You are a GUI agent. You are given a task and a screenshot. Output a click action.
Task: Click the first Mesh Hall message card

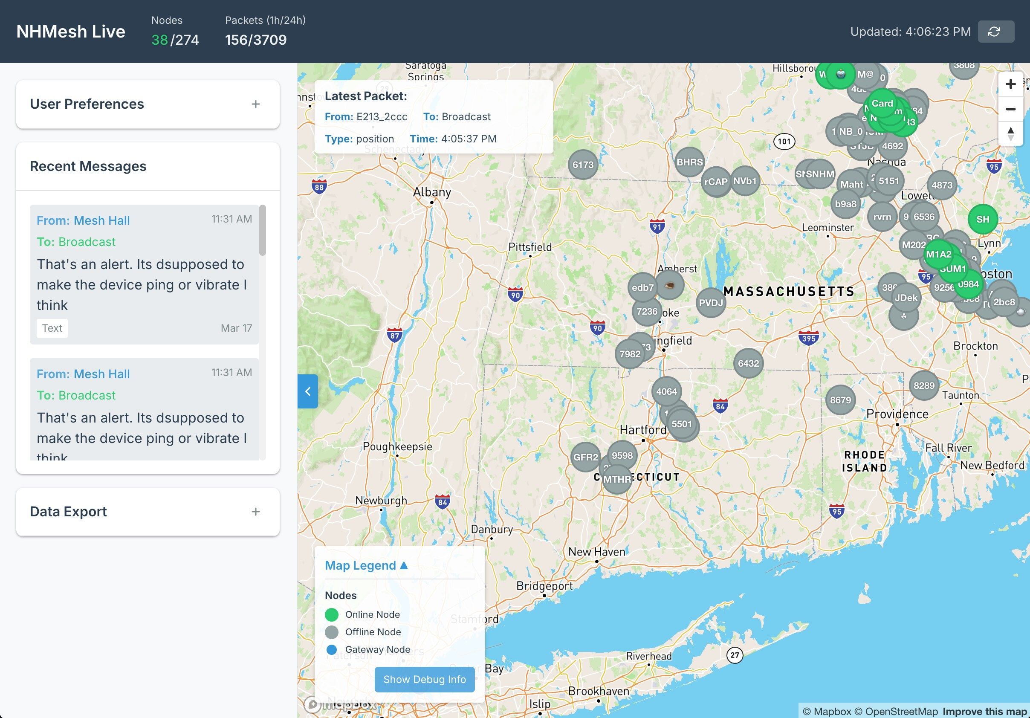144,275
